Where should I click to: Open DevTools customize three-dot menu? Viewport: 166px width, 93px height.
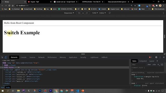(160, 57)
